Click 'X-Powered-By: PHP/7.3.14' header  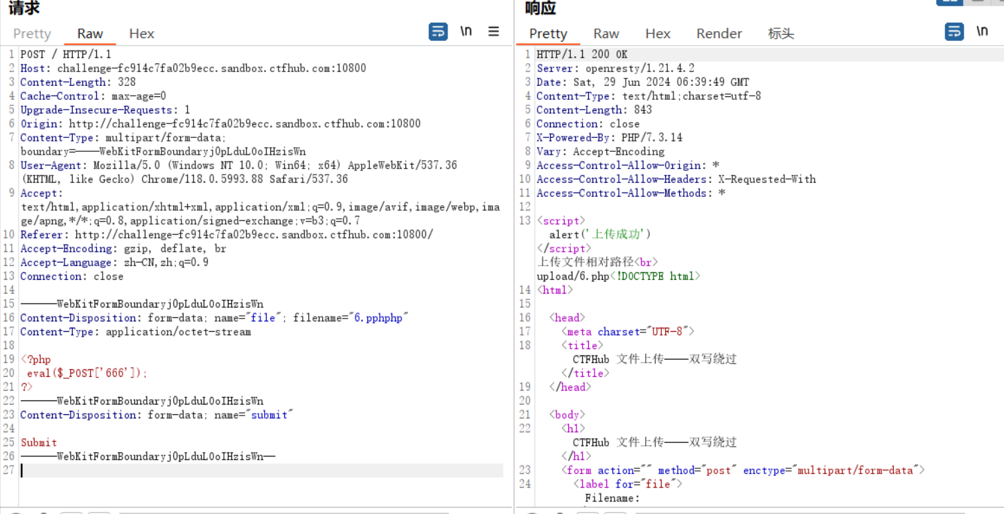tap(609, 137)
